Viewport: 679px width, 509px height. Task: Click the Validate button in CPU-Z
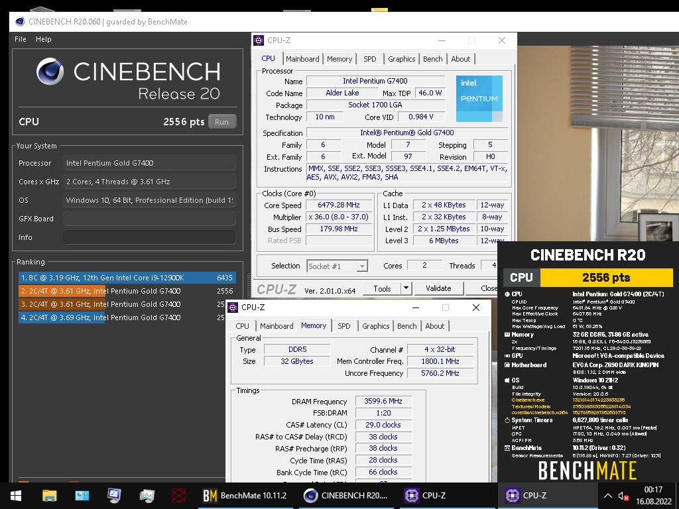pos(438,288)
